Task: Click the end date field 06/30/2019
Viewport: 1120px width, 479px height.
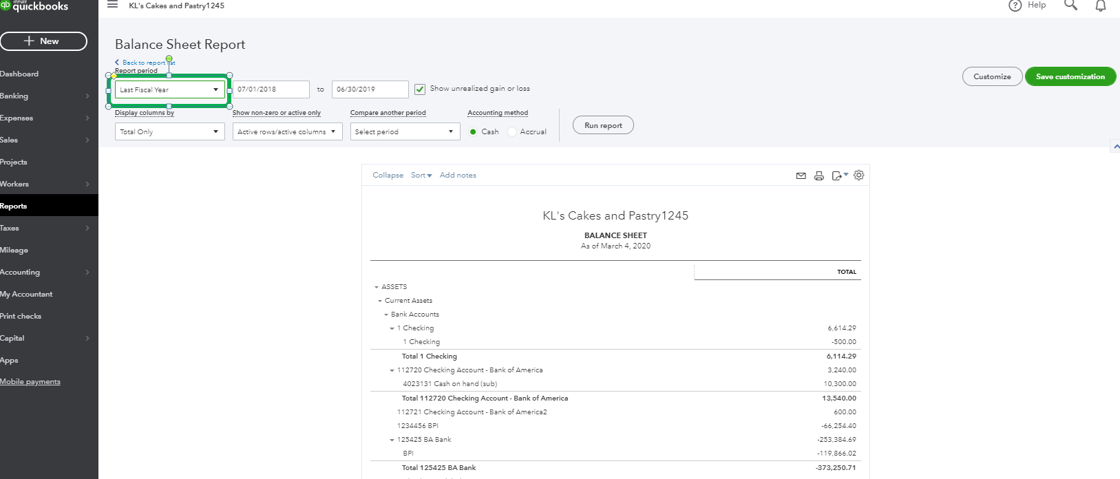Action: (x=370, y=89)
